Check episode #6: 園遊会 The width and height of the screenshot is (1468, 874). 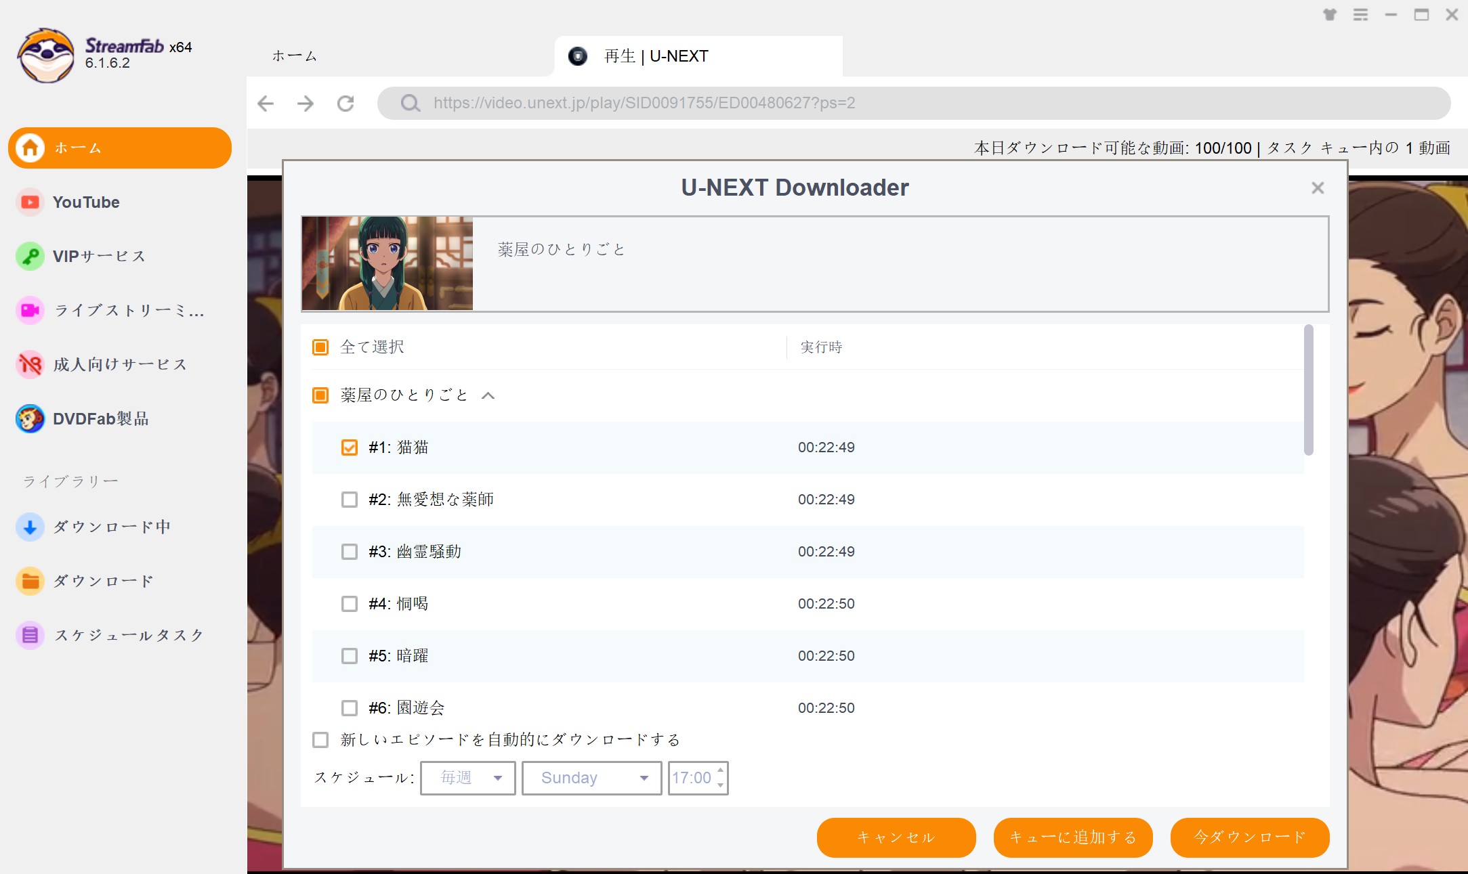[x=350, y=708]
